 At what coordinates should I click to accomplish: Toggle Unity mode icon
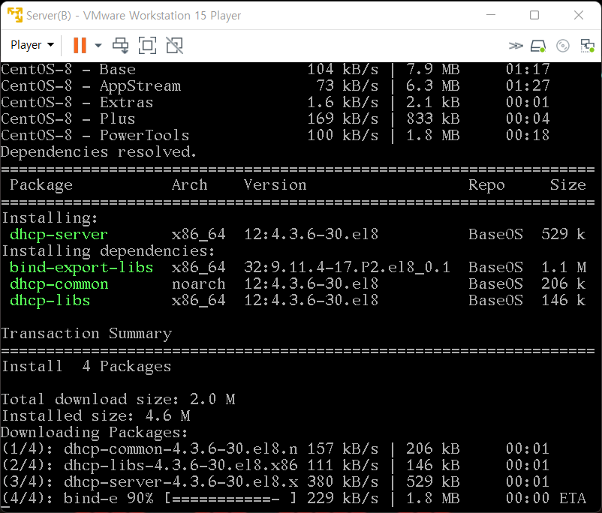coord(175,45)
